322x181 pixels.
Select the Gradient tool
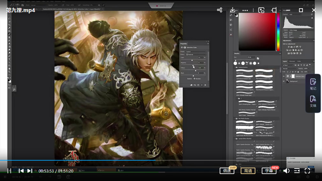[x=9, y=47]
